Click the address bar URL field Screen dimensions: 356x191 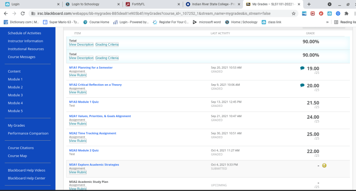[x=157, y=13]
